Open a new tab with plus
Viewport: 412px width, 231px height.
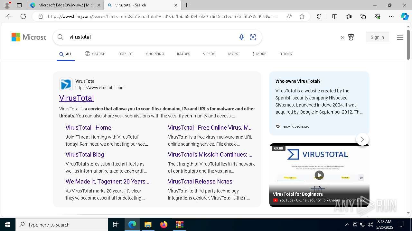187,5
